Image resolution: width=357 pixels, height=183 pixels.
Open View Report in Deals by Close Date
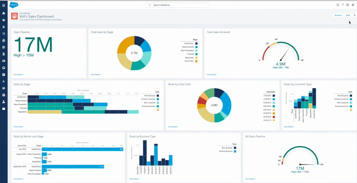pos(173,127)
